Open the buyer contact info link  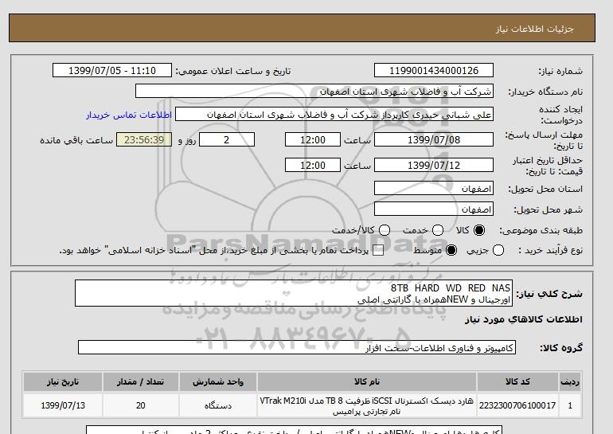[129, 115]
